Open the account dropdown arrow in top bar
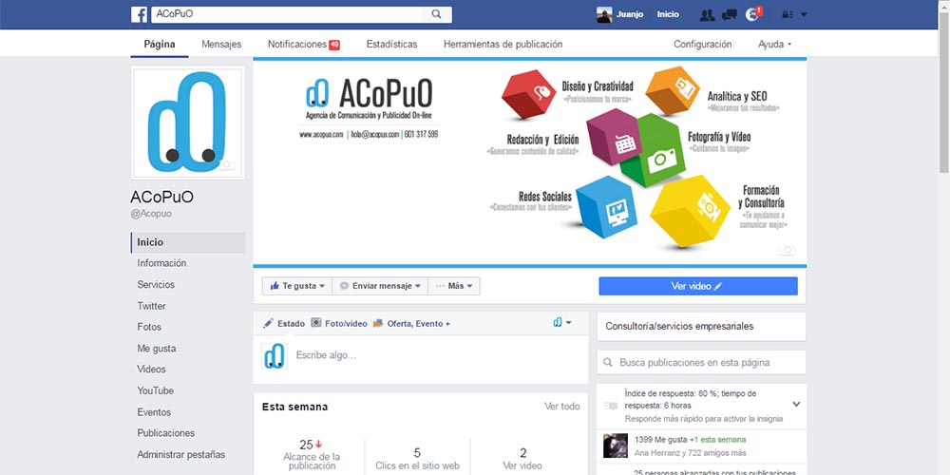 [x=804, y=15]
